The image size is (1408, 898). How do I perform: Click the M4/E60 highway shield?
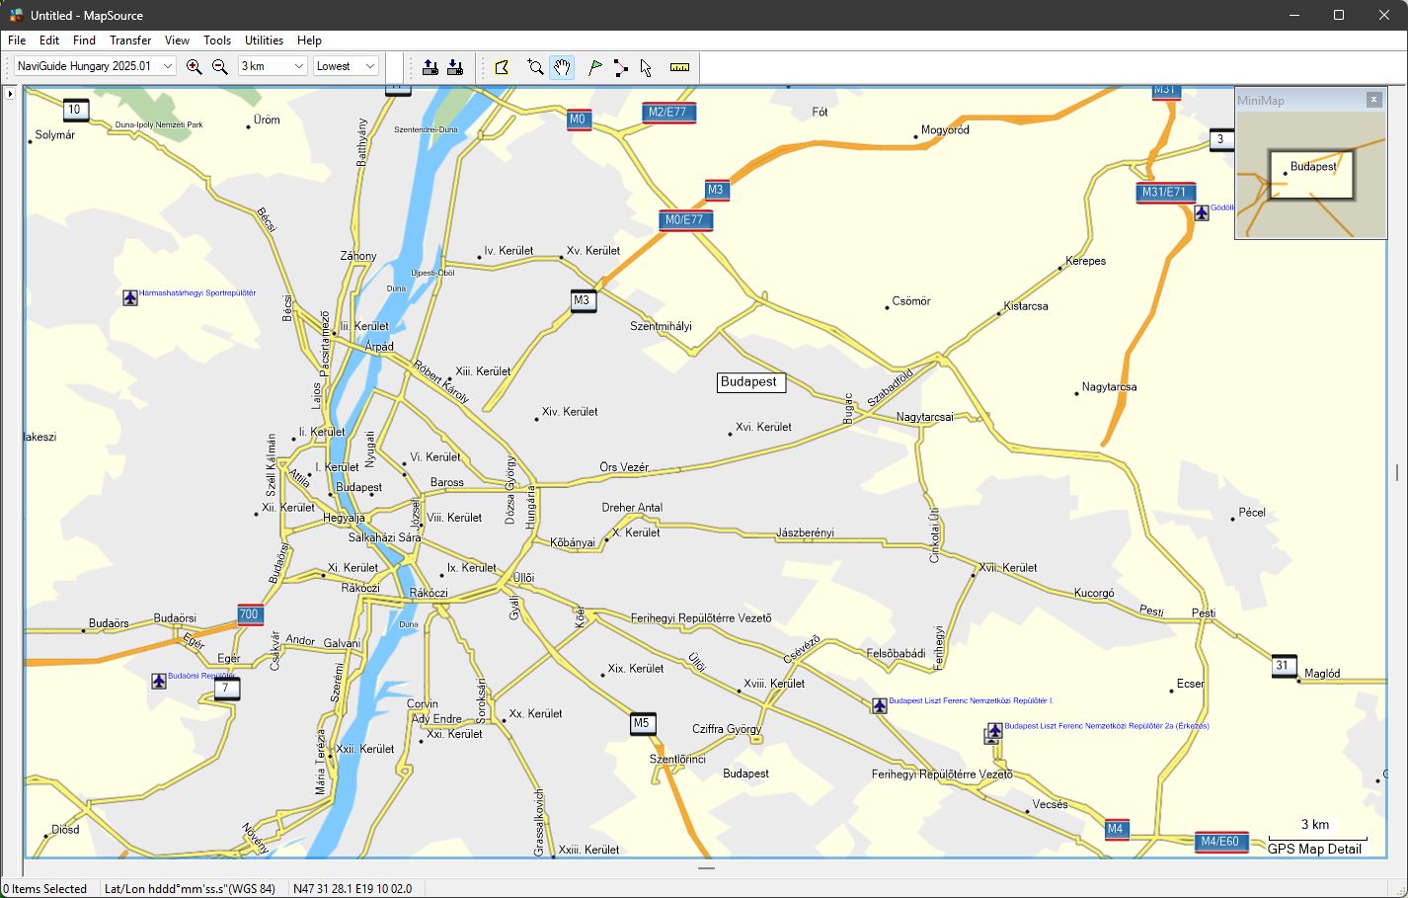point(1220,843)
